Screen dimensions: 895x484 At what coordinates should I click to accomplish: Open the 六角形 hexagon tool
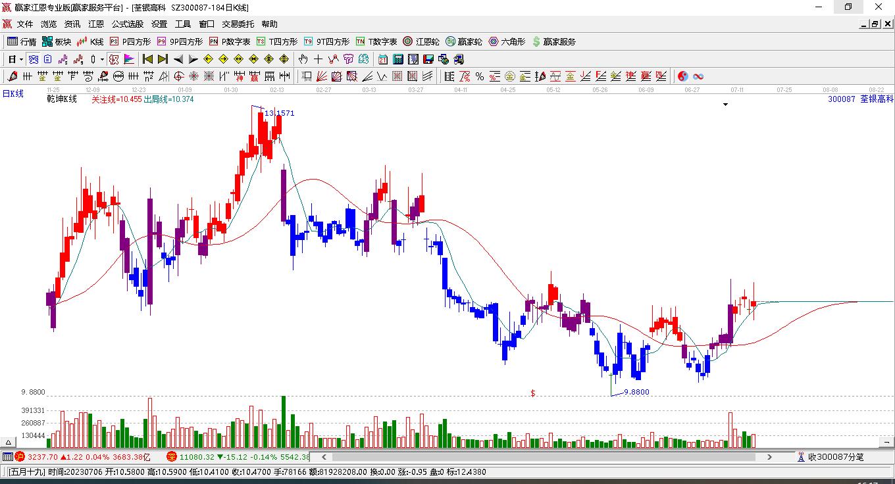coord(507,41)
